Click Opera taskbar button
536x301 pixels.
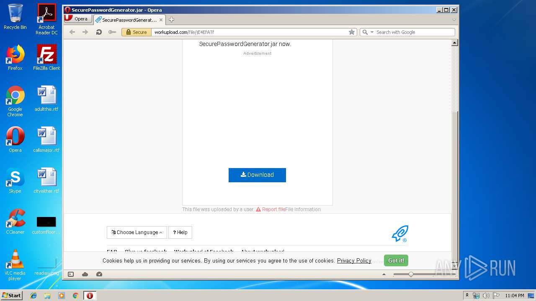[x=90, y=296]
